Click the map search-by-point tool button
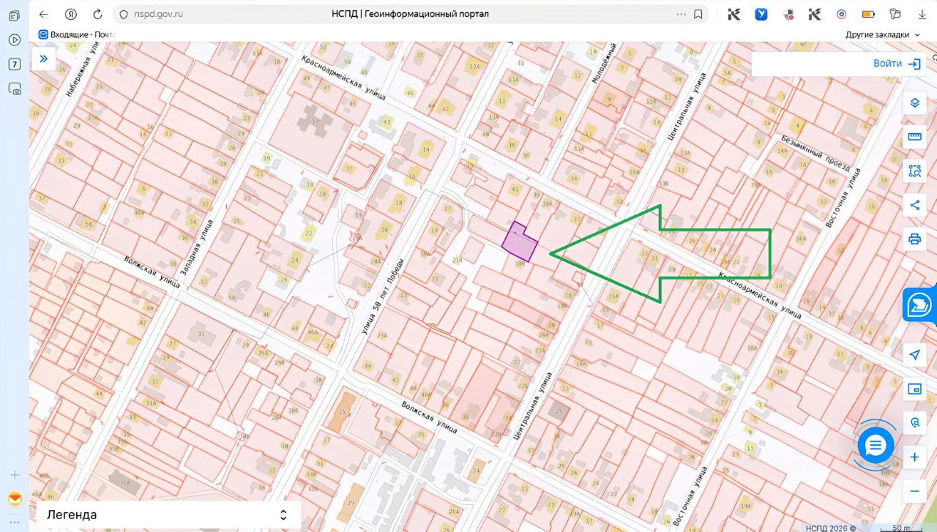Image resolution: width=937 pixels, height=532 pixels. coord(914,423)
